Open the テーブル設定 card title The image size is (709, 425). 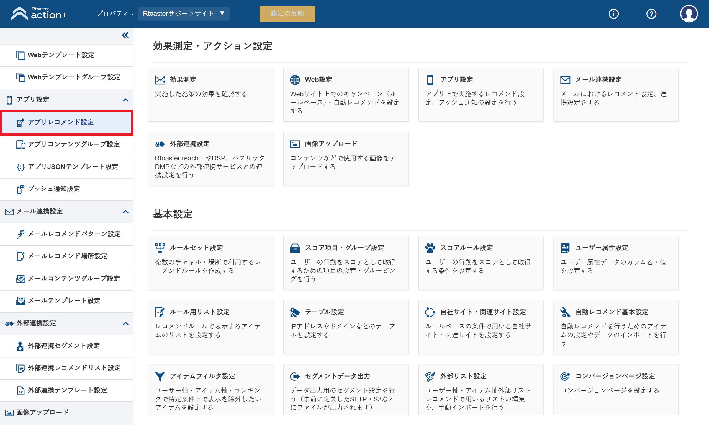[325, 312]
